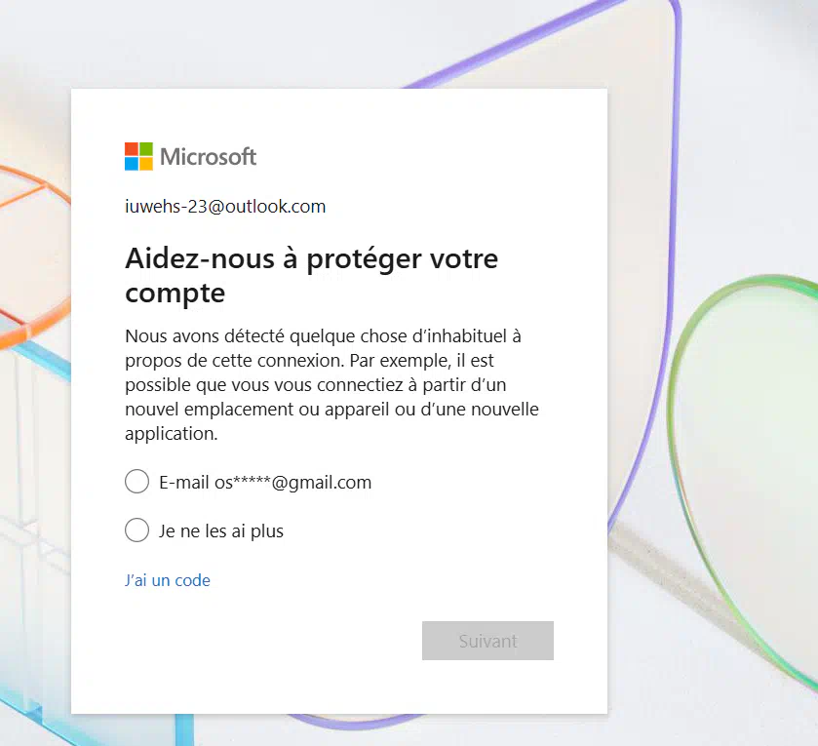The height and width of the screenshot is (746, 818).
Task: Click the yellow square of Microsoft logo
Action: (146, 164)
